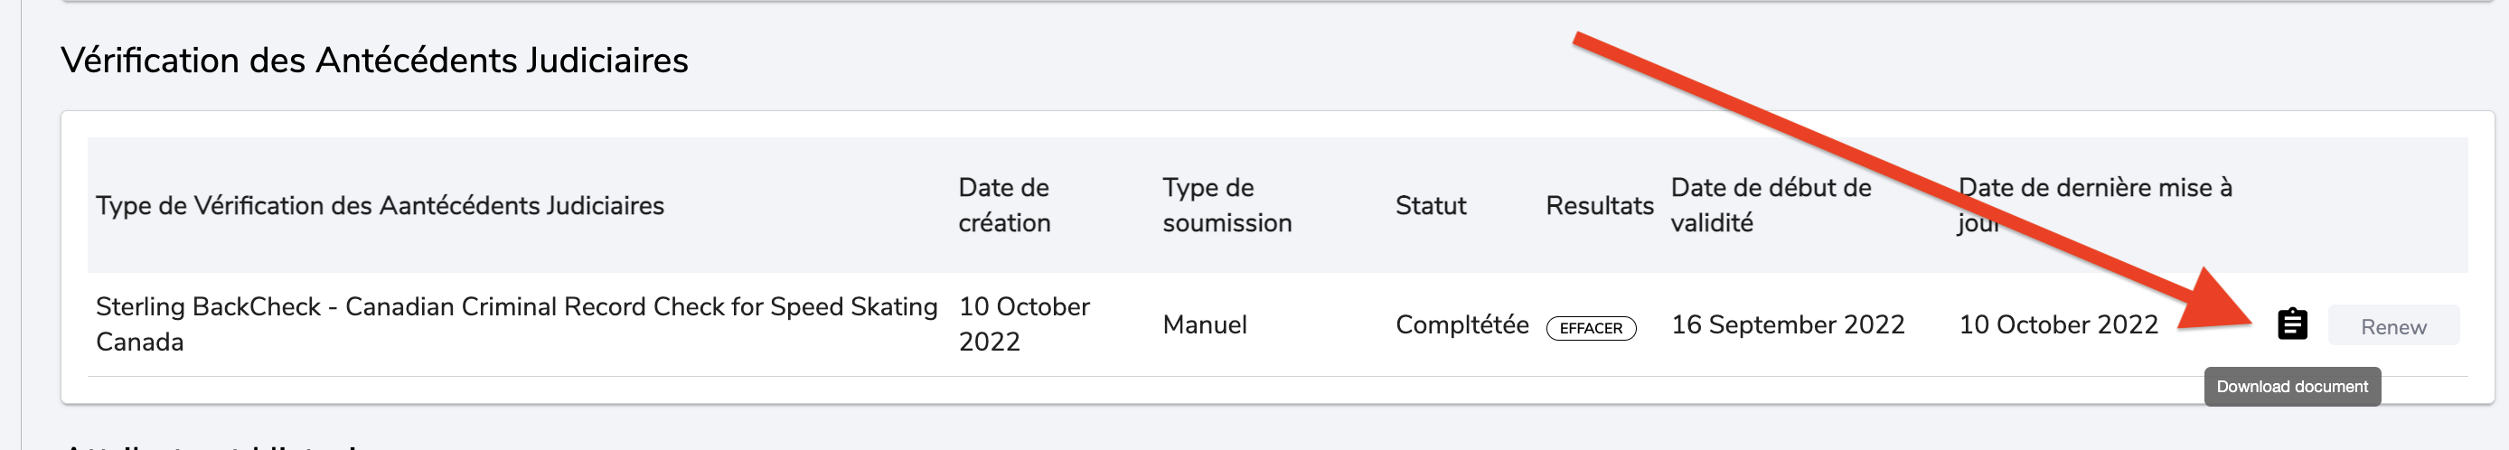
Task: Click the Vérification des Antécédents Judiciaires heading
Action: (x=375, y=61)
